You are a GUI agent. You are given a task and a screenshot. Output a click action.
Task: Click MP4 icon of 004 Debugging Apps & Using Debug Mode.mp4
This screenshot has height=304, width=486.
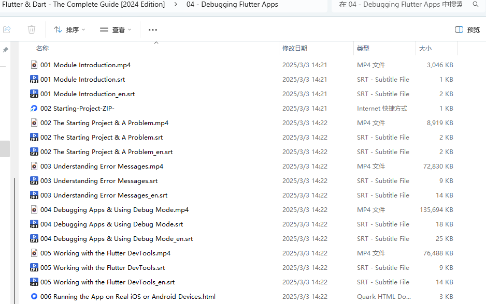click(34, 210)
